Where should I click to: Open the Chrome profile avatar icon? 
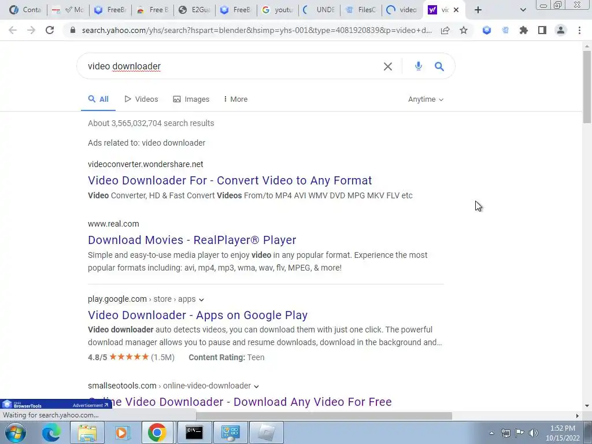(561, 30)
